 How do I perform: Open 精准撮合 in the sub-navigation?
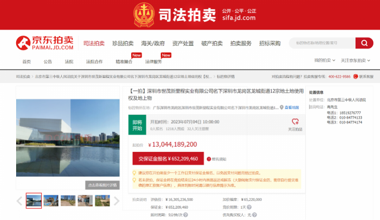(x=124, y=62)
